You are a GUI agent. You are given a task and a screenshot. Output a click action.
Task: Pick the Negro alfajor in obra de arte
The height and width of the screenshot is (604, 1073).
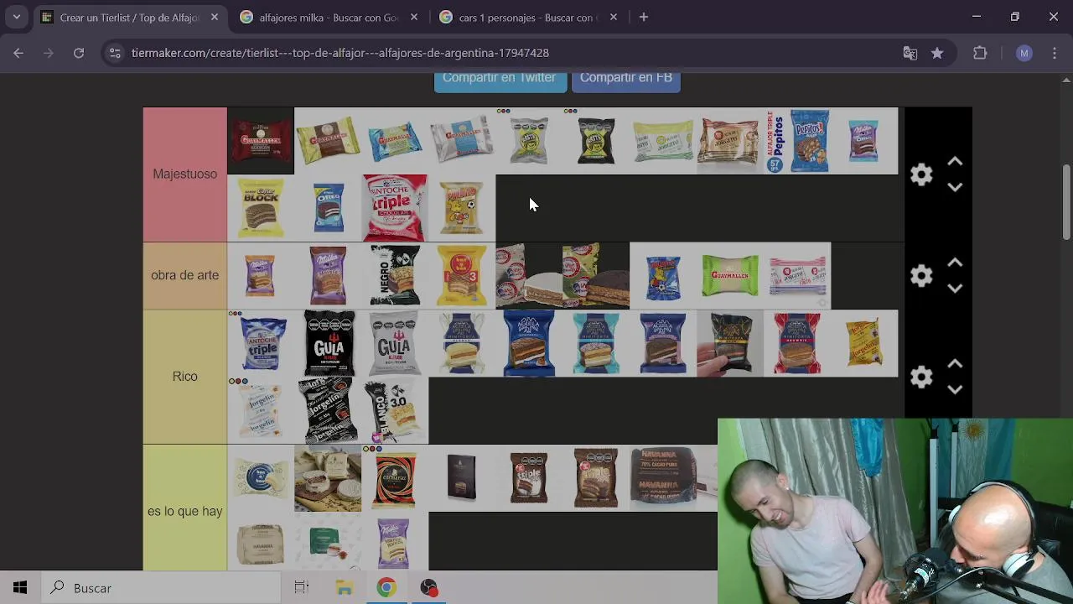coord(395,276)
